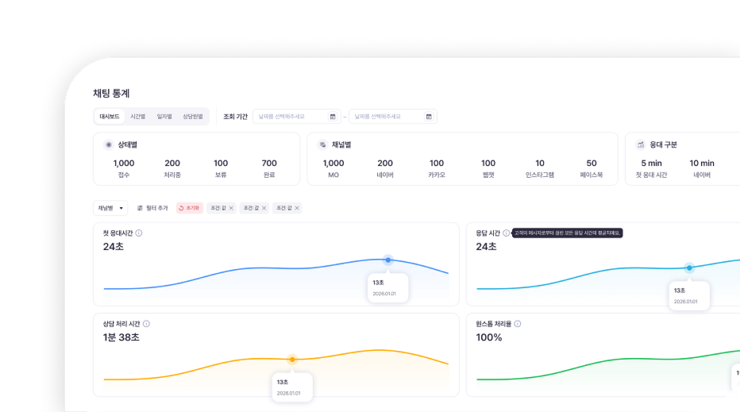Screen dimensions: 740x412
Task: Click the 24초 value under 첫 응대시간
Action: (114, 247)
